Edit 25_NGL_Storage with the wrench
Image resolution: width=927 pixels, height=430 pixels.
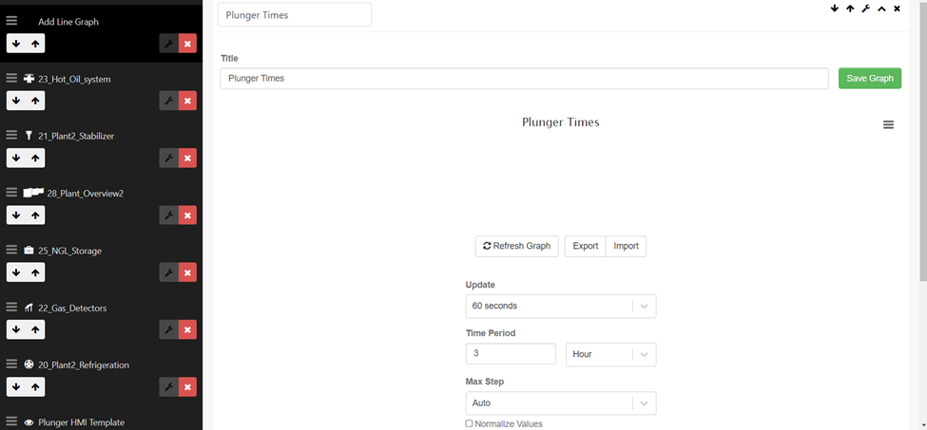169,272
